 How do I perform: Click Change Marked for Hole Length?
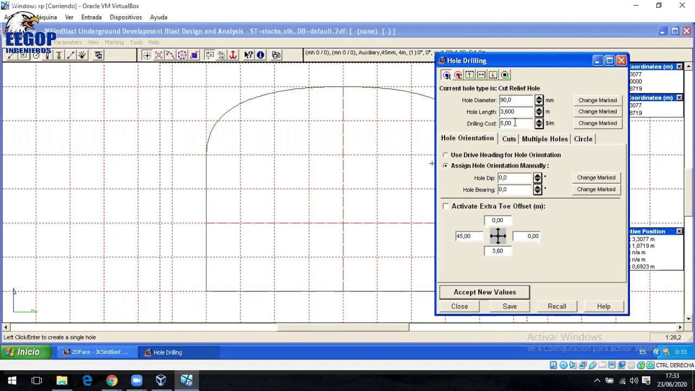597,111
